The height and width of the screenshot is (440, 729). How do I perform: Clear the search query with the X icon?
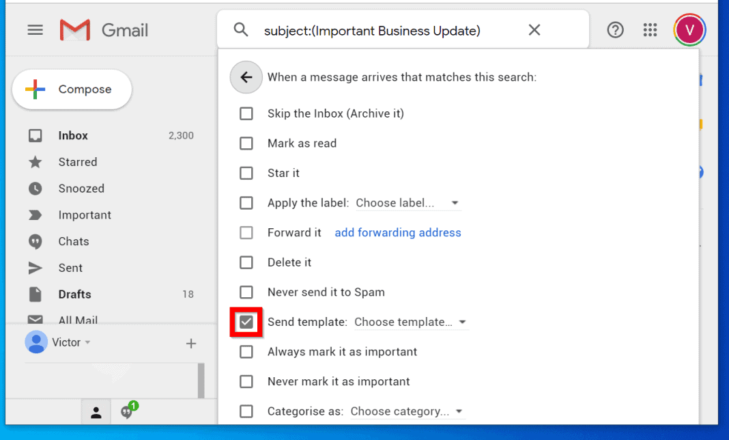point(534,29)
